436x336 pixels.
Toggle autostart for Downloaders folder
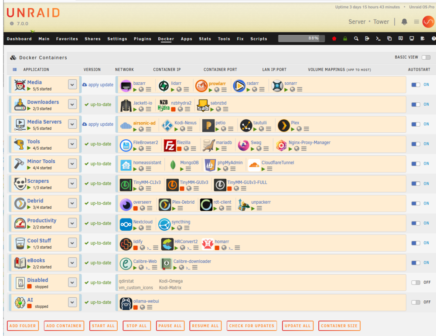416,104
